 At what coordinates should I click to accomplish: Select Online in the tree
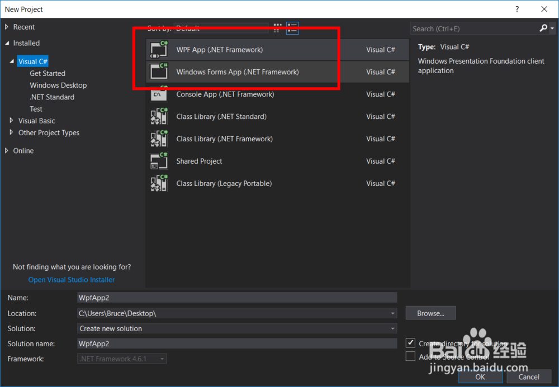coord(23,151)
